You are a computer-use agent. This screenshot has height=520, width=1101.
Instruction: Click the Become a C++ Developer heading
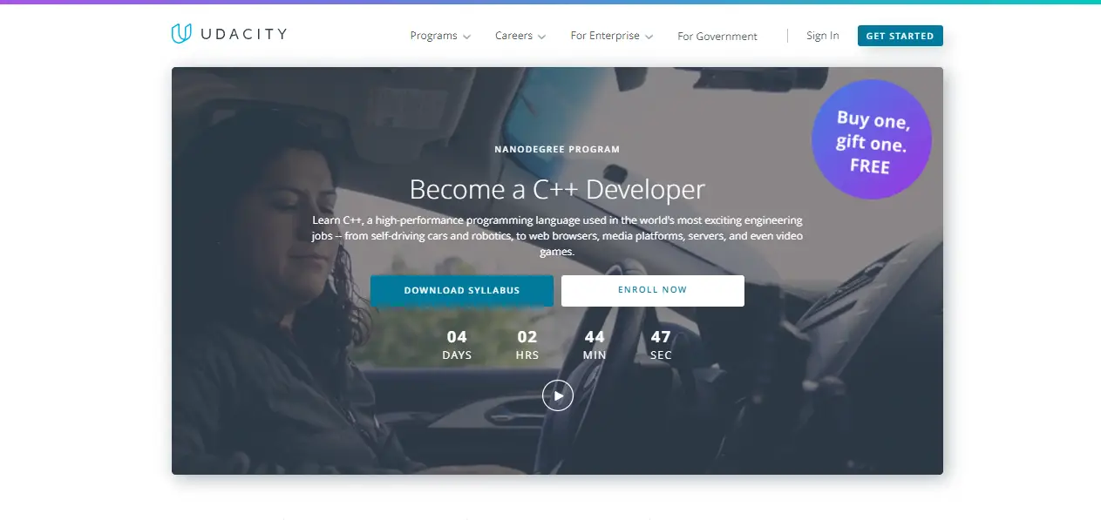[557, 189]
